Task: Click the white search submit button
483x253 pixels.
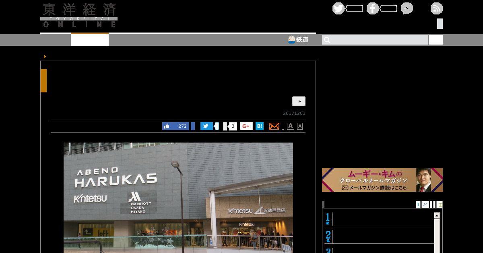Action: (436, 40)
